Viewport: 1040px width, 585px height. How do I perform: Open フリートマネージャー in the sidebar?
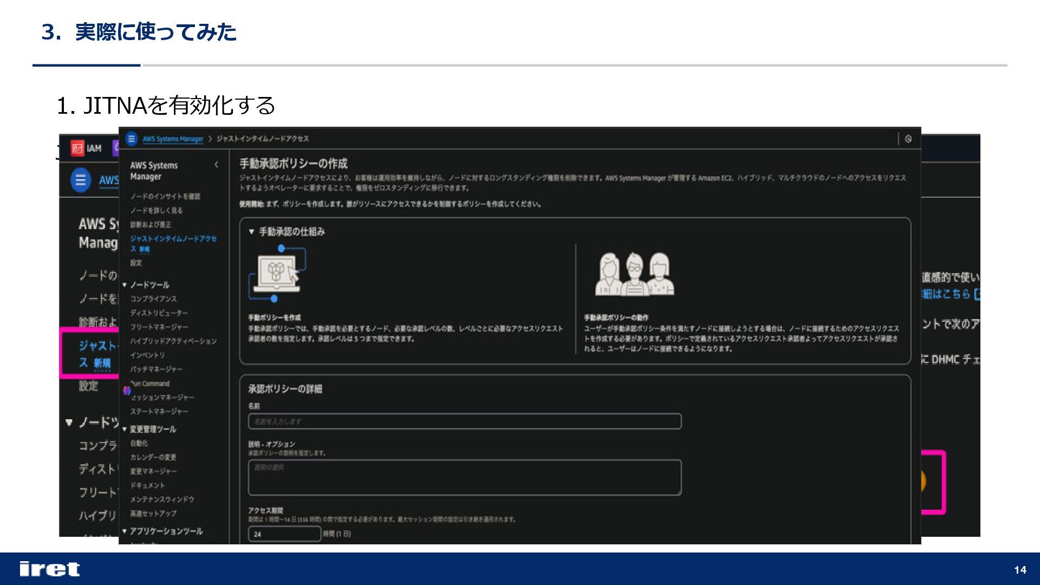[x=159, y=327]
